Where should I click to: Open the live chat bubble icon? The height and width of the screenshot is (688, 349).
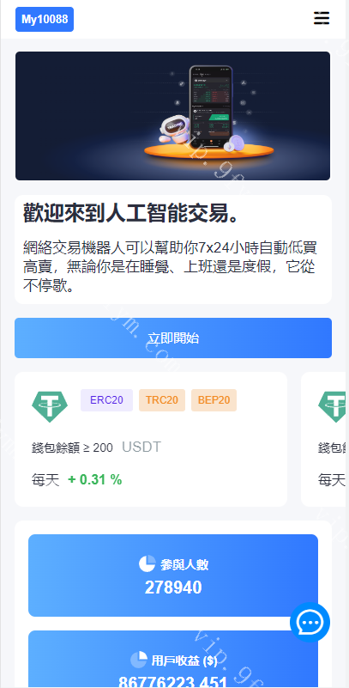point(310,622)
